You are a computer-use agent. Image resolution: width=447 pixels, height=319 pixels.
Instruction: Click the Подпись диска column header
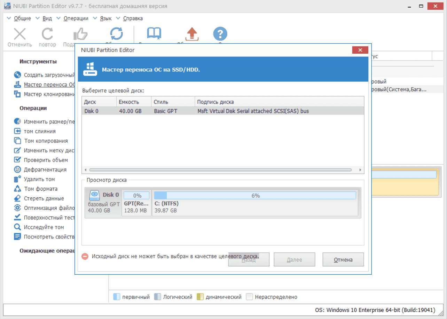click(x=280, y=102)
